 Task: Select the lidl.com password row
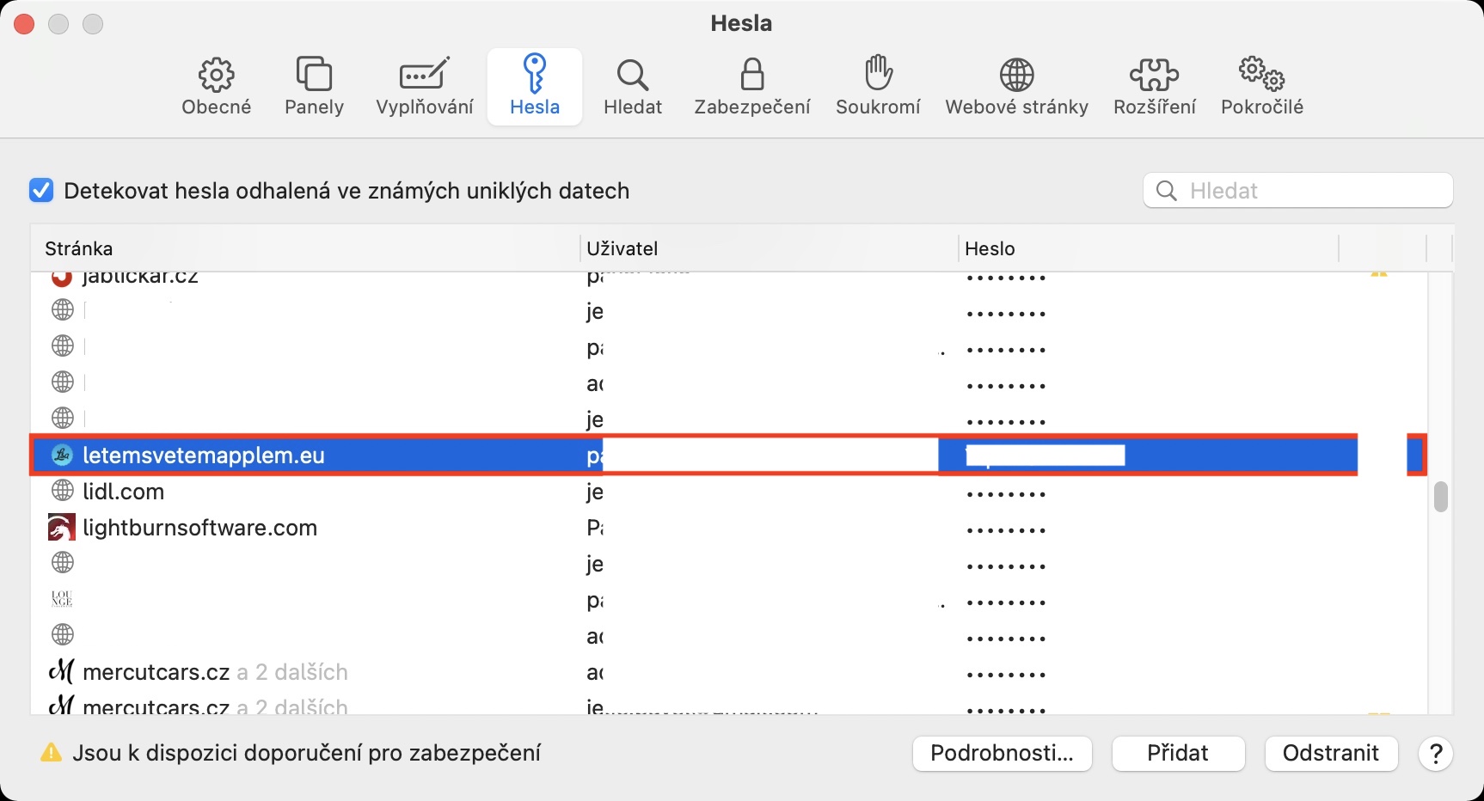pyautogui.click(x=124, y=492)
